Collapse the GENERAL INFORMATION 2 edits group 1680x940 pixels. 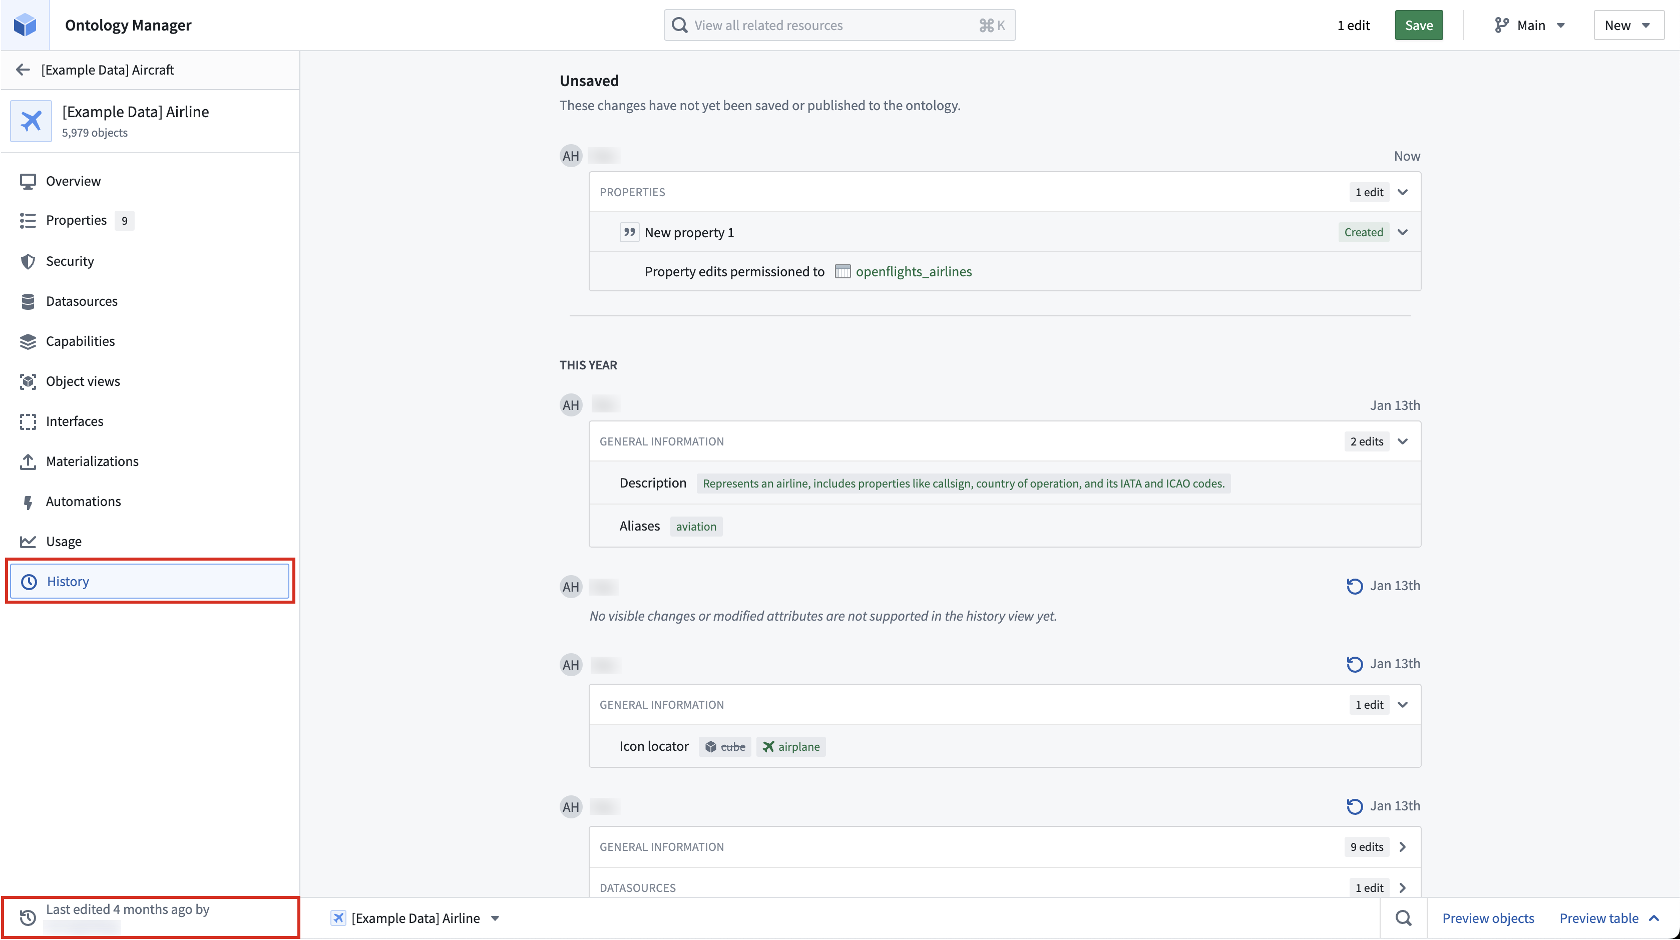[x=1402, y=441]
